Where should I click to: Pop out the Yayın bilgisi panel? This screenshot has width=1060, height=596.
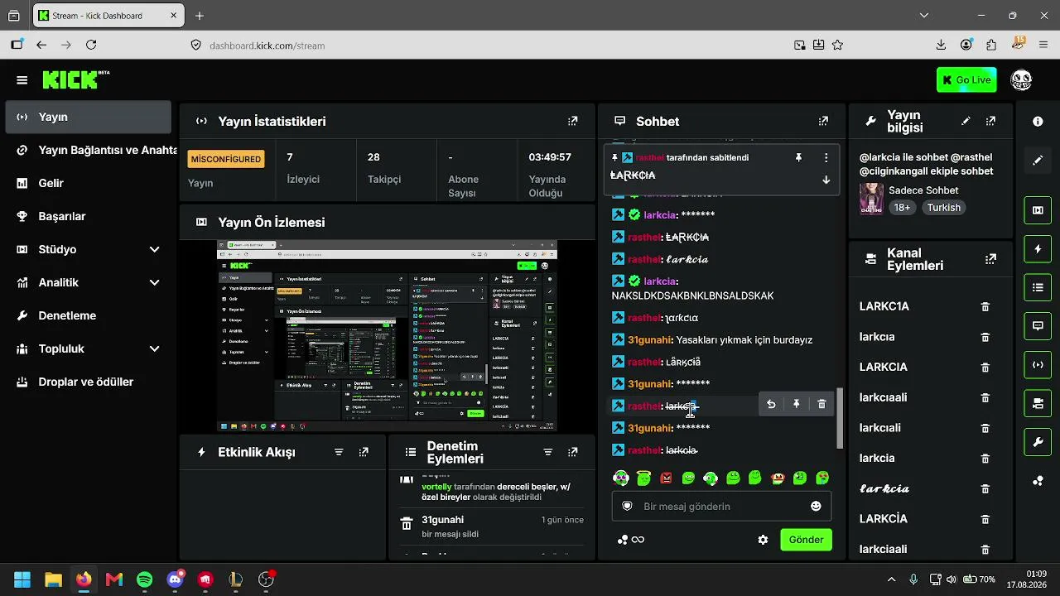990,121
